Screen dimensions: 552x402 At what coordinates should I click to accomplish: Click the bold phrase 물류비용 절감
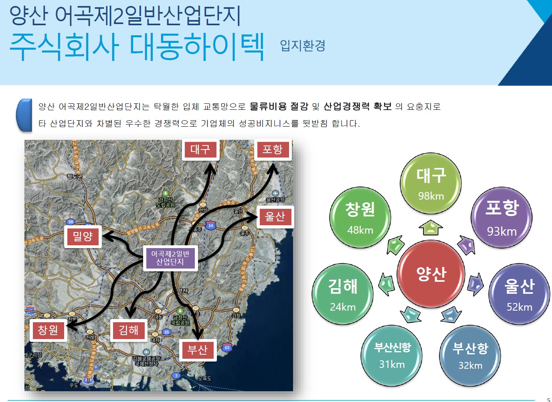click(x=279, y=106)
